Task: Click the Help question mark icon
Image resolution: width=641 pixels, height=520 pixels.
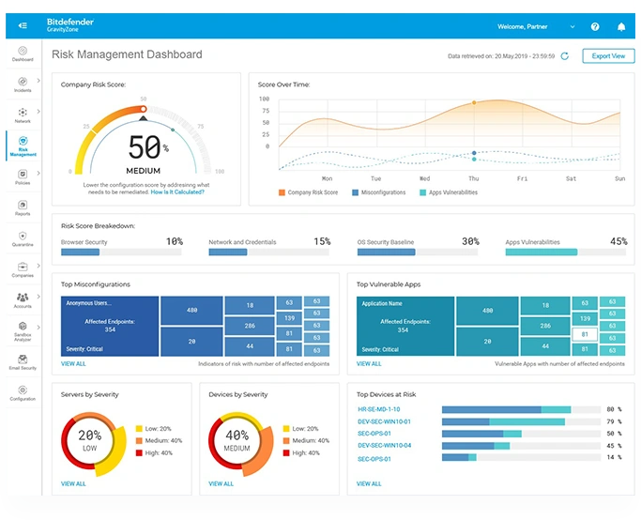Action: pos(595,26)
